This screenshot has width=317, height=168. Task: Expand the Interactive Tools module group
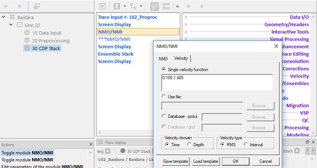tap(186, 32)
